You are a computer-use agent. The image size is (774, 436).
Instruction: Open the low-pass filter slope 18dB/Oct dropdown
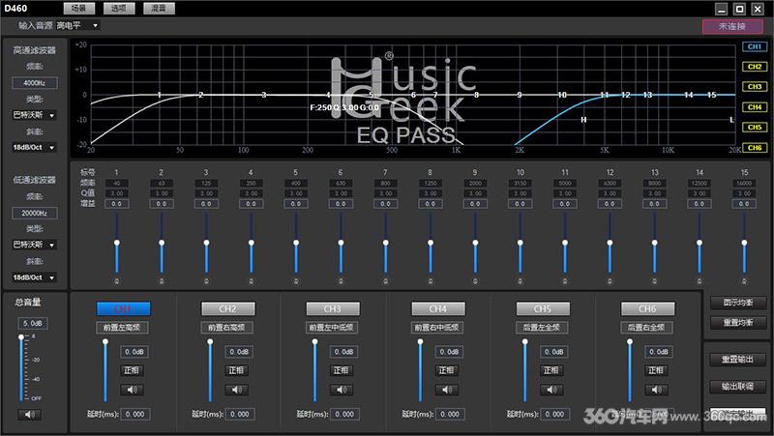[34, 277]
